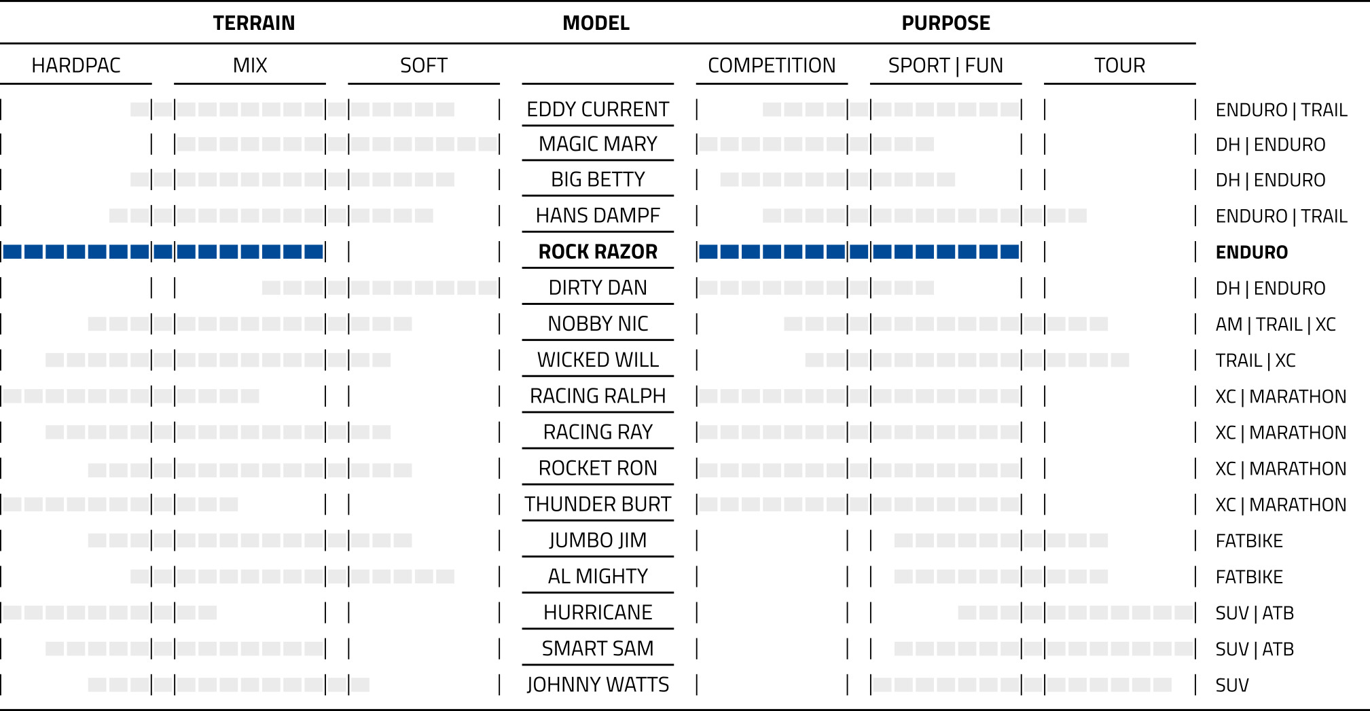Click the THUNDER BURT model name
1370x711 pixels.
[x=598, y=505]
